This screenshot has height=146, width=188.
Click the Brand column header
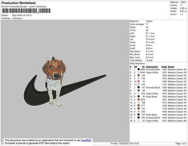coord(171,67)
